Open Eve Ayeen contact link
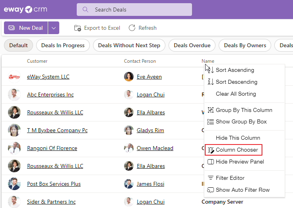The width and height of the screenshot is (293, 208). coord(149,77)
